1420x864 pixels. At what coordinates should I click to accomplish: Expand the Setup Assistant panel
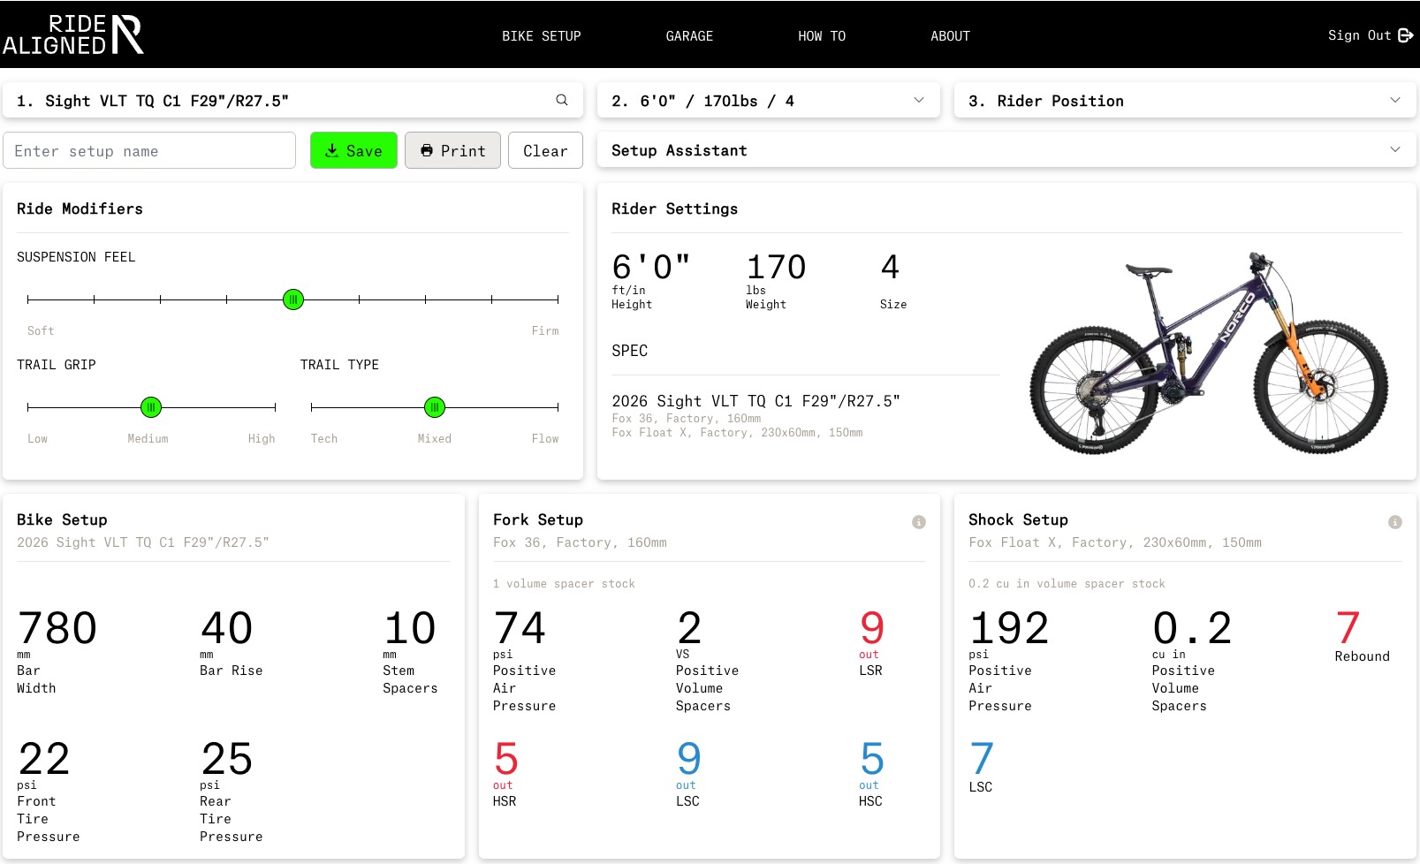tap(1006, 150)
